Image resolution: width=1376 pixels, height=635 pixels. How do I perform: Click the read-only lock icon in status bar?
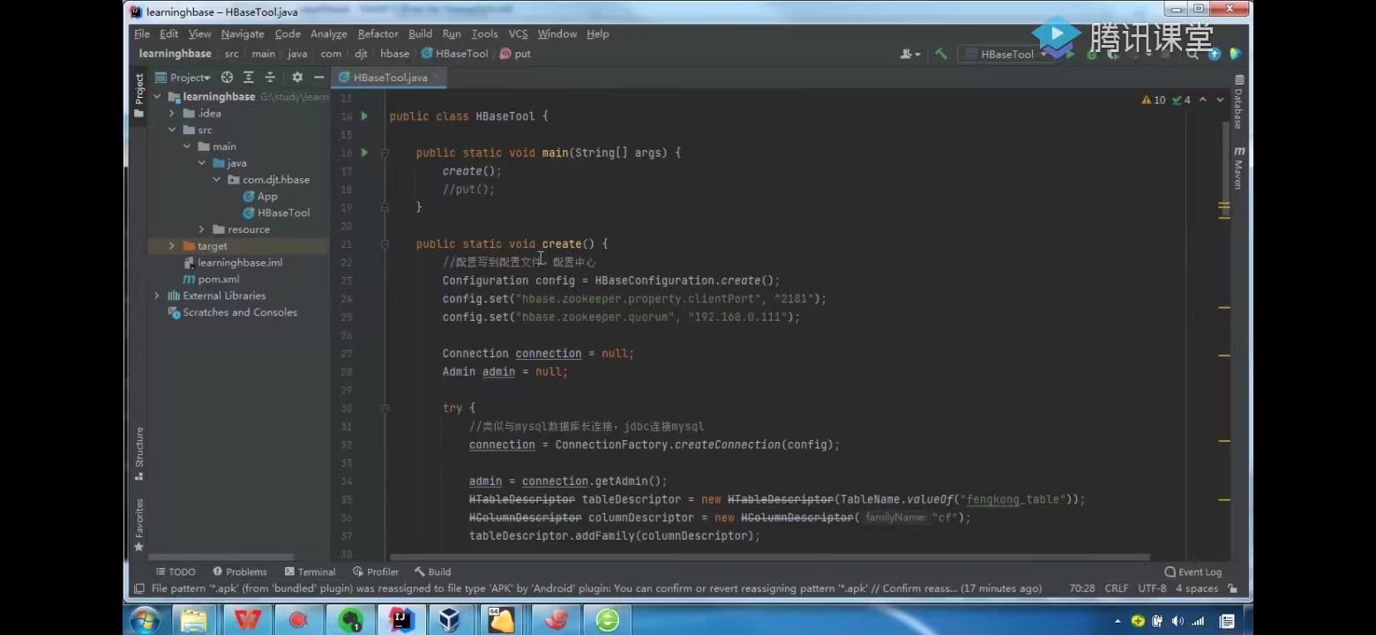[1232, 588]
